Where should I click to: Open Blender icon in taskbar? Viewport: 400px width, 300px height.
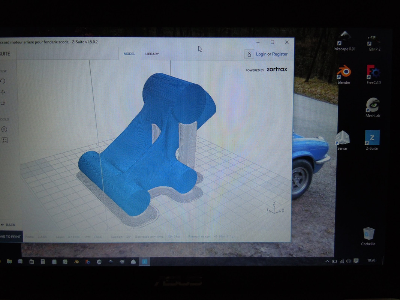(x=76, y=262)
